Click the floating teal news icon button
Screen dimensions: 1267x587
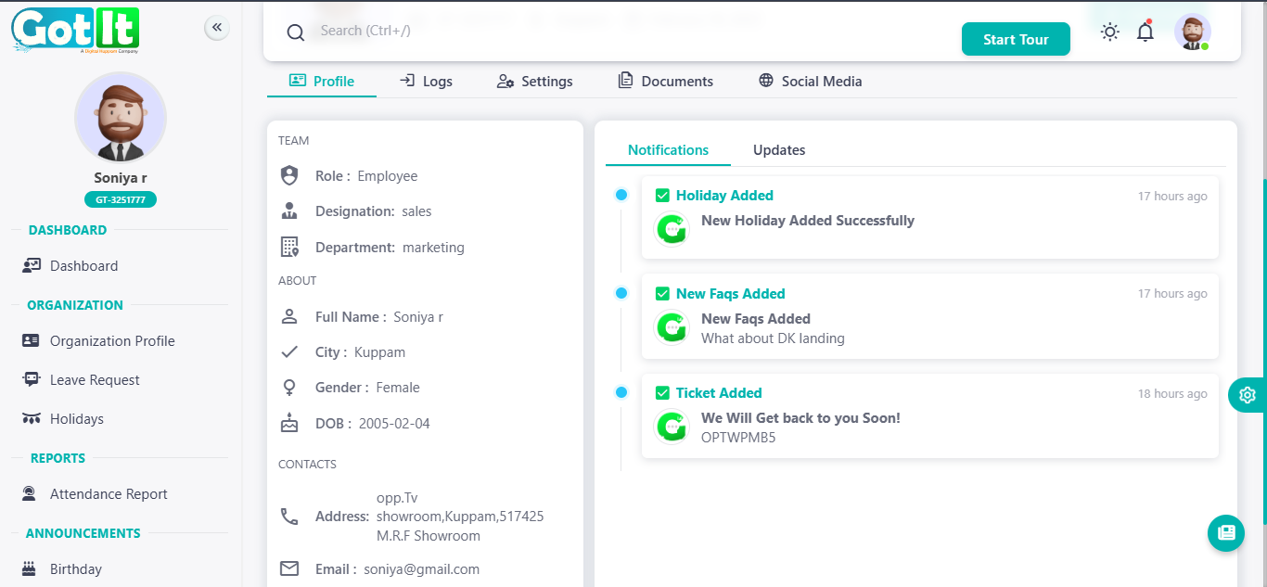tap(1225, 532)
